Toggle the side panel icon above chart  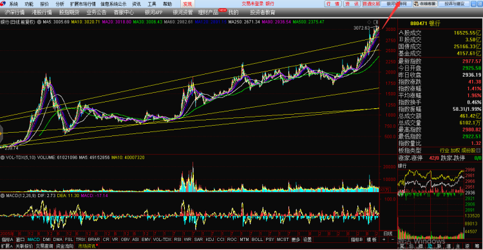pos(375,22)
